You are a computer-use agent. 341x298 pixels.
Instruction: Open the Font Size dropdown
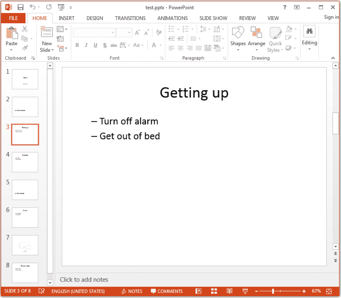[129, 32]
